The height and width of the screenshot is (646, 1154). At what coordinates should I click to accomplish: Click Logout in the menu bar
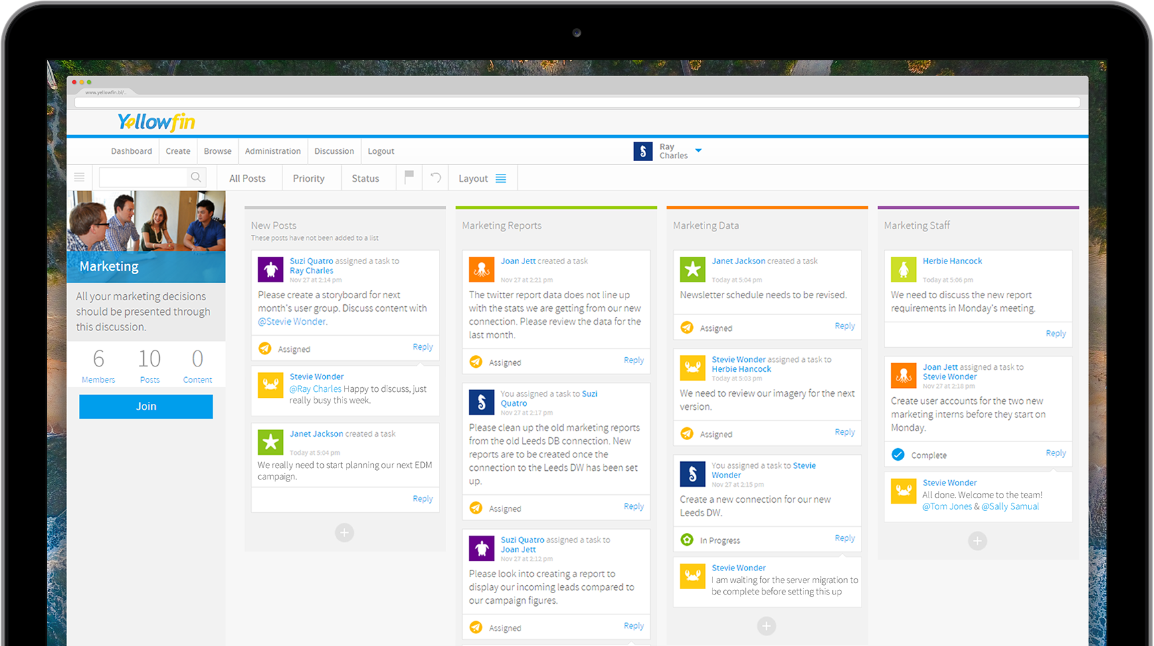[381, 151]
